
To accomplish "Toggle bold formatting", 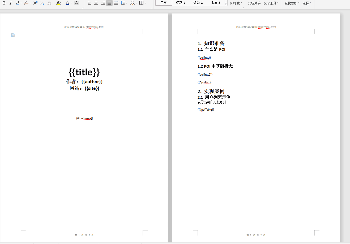I will point(4,3).
